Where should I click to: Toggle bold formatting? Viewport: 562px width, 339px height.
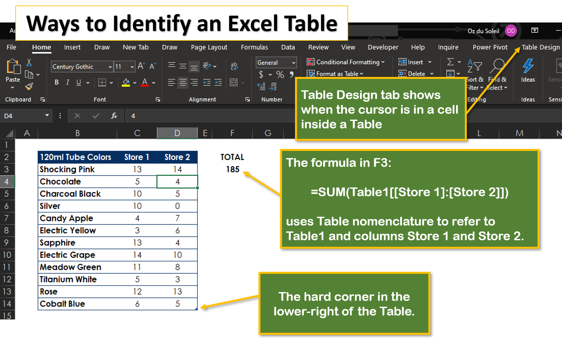56,82
